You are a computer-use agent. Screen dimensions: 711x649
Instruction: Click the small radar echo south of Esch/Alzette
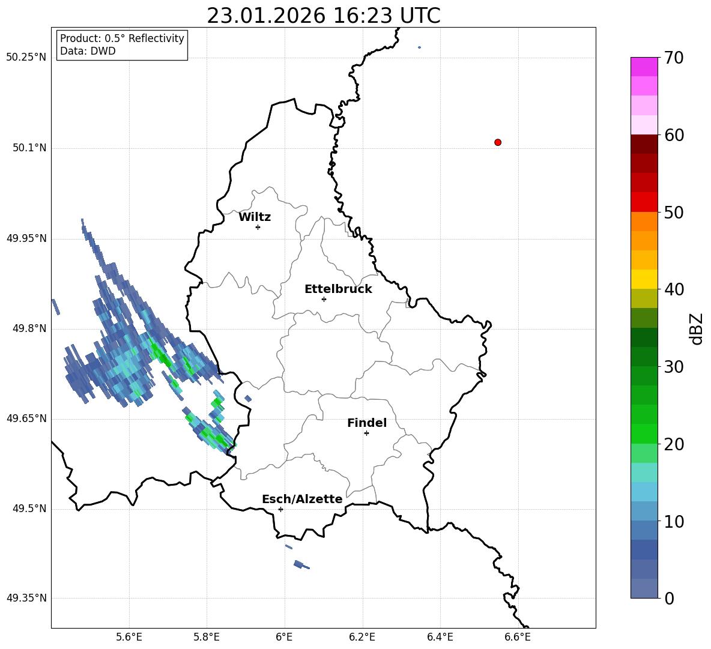(300, 565)
